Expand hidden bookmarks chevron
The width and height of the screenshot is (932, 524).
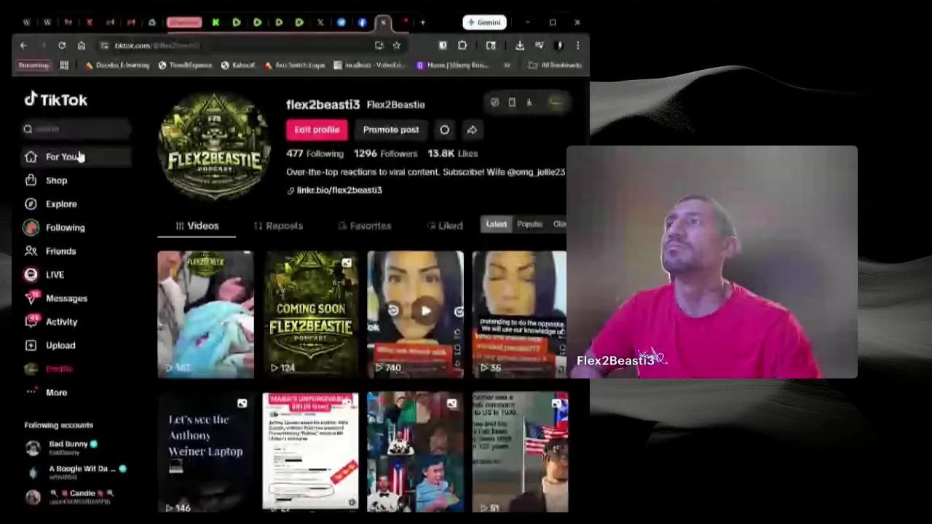[507, 65]
